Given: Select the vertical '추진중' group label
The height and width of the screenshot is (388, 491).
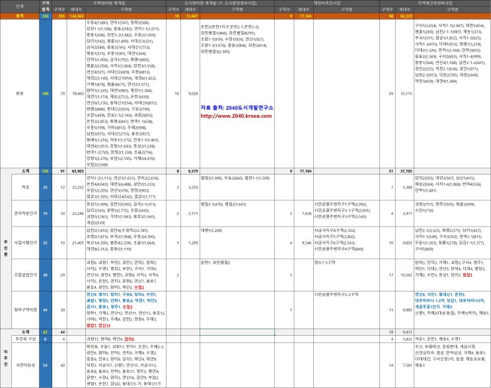Looking at the screenshot, I should pyautogui.click(x=6, y=248).
